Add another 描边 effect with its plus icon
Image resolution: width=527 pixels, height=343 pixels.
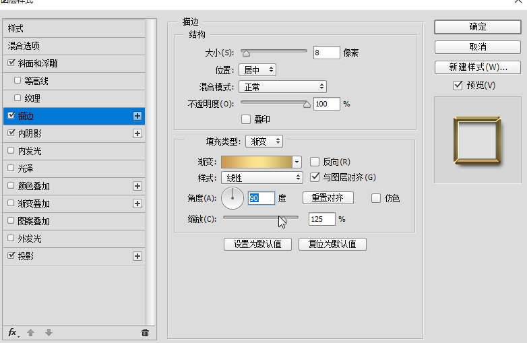[137, 116]
